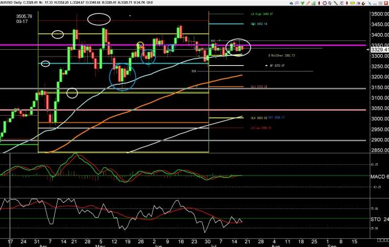Click date axis label 31

37,241
